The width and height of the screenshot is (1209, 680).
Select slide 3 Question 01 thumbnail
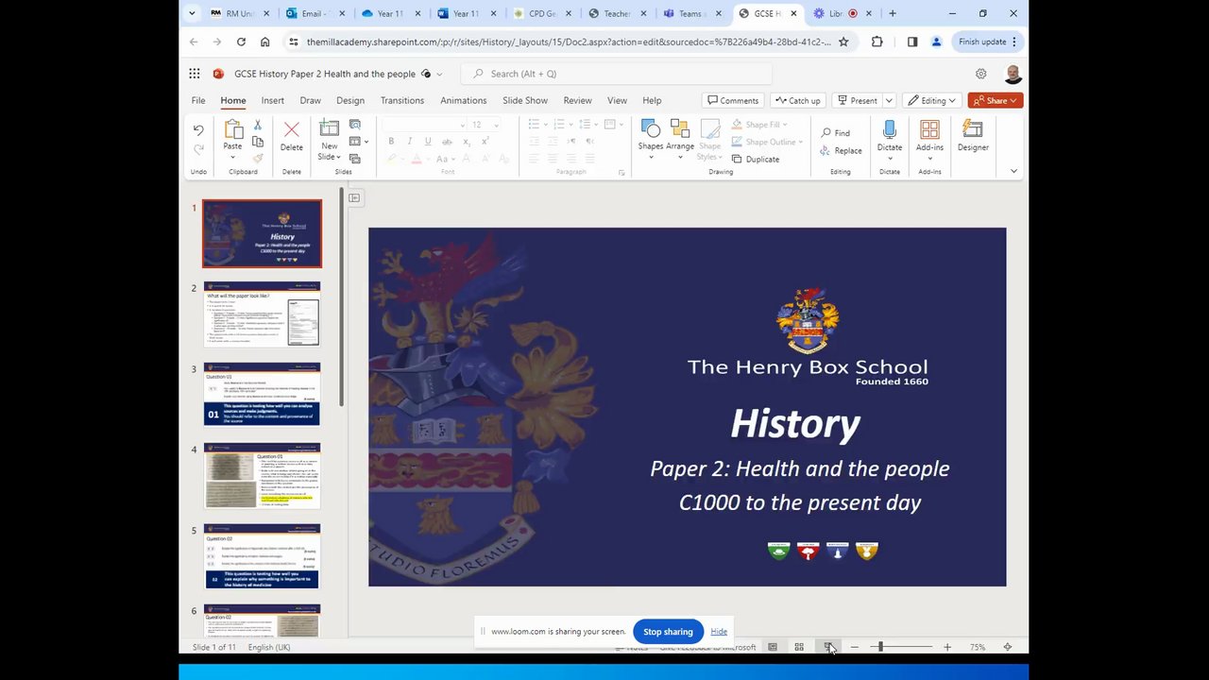[262, 395]
